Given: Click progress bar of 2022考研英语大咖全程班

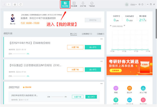Looking at the screenshot, I should (58, 97).
